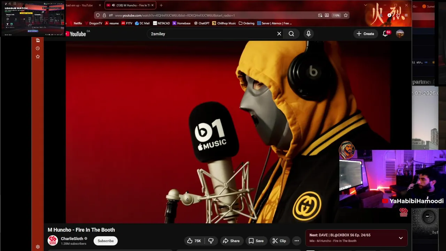Expand the Next DAVE BL@CKBOX mix playlist
446x251 pixels.
click(x=401, y=238)
